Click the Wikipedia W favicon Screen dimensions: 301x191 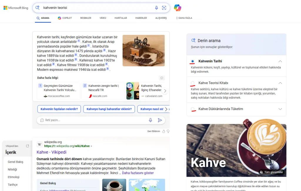click(40, 144)
